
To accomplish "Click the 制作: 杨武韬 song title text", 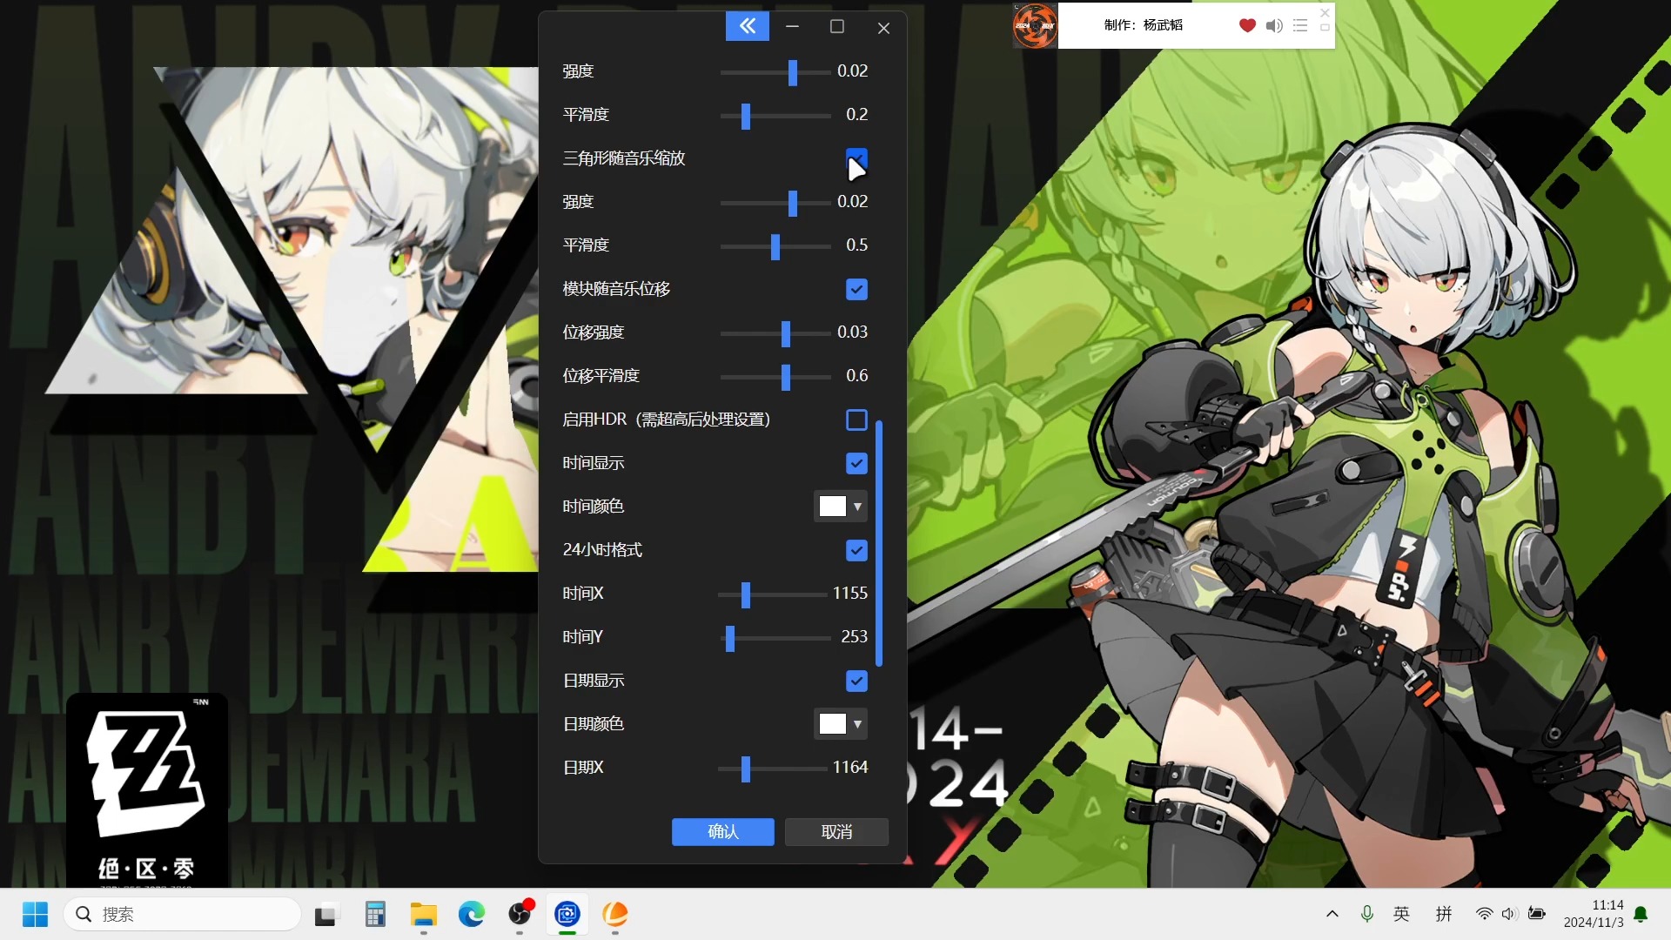I will pos(1144,25).
